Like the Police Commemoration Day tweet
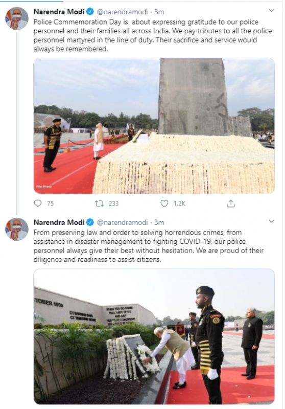The height and width of the screenshot is (409, 285). click(x=164, y=203)
